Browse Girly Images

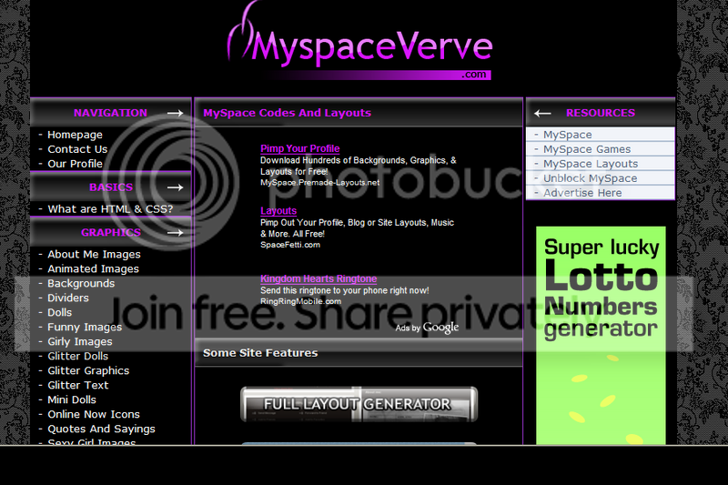[x=80, y=341]
